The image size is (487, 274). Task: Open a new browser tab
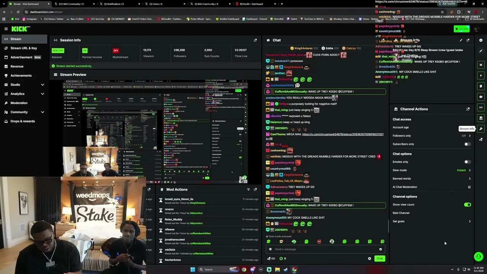tap(282, 4)
